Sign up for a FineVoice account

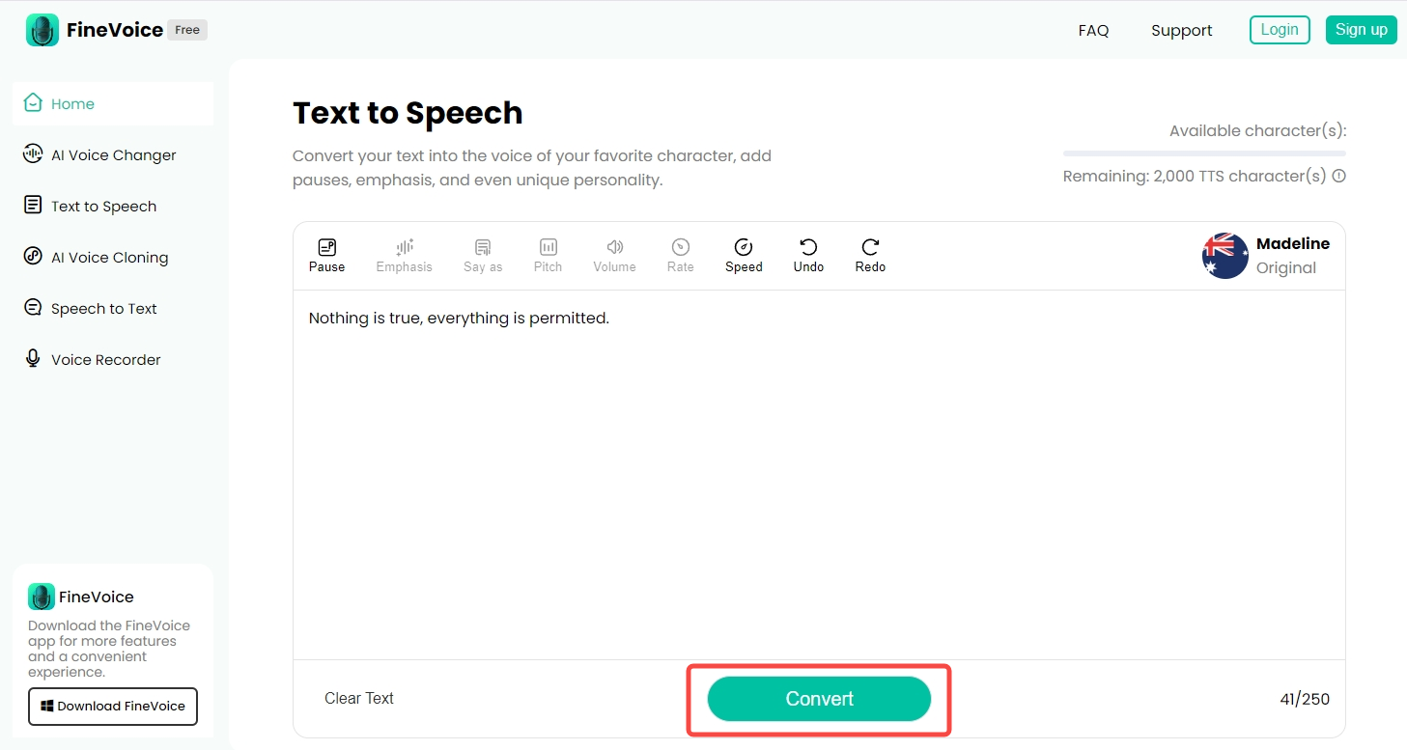pyautogui.click(x=1361, y=29)
